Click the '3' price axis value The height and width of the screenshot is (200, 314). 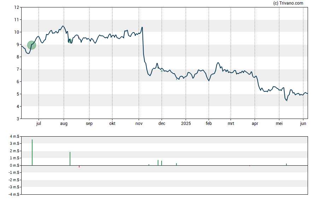[x=18, y=119]
